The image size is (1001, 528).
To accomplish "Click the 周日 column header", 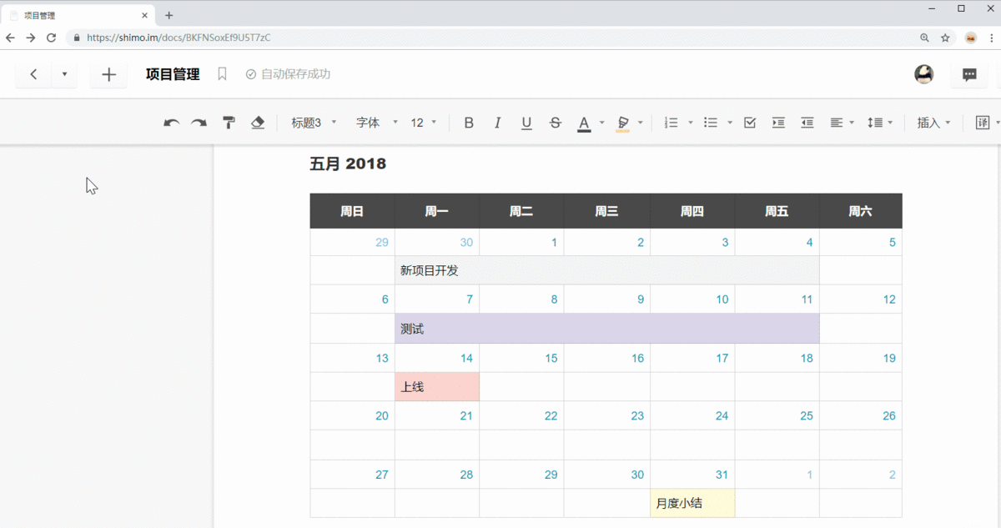I will (x=352, y=211).
